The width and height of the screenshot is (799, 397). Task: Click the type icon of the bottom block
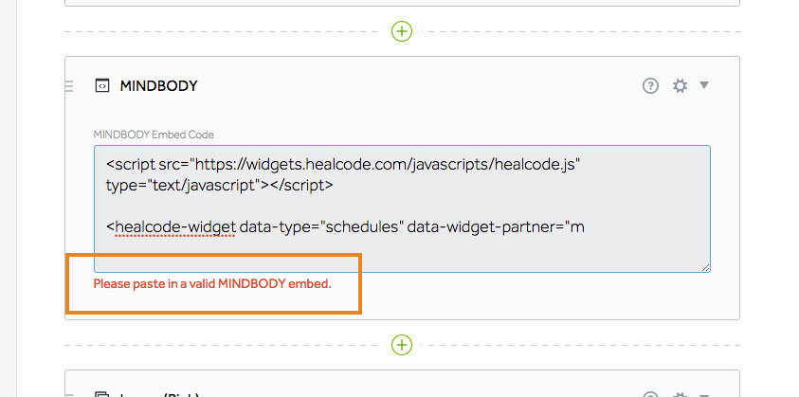click(102, 394)
